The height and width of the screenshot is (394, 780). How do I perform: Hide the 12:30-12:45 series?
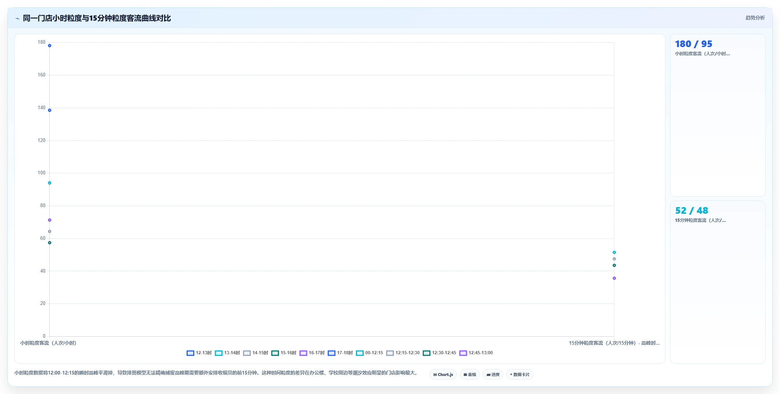pyautogui.click(x=440, y=353)
